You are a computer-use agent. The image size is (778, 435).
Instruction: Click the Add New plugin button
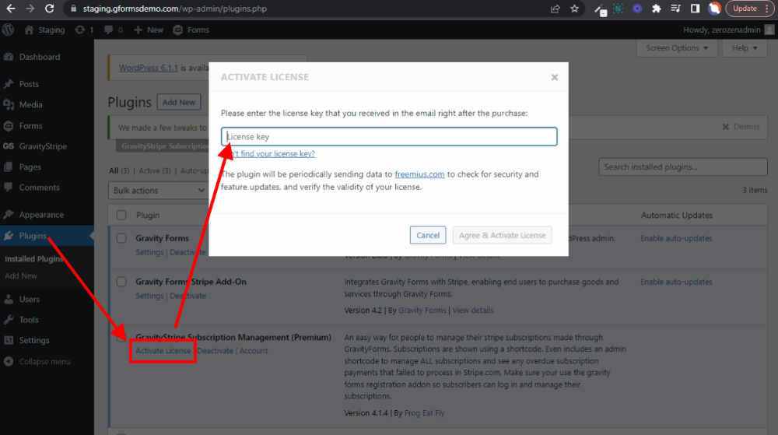(x=179, y=102)
